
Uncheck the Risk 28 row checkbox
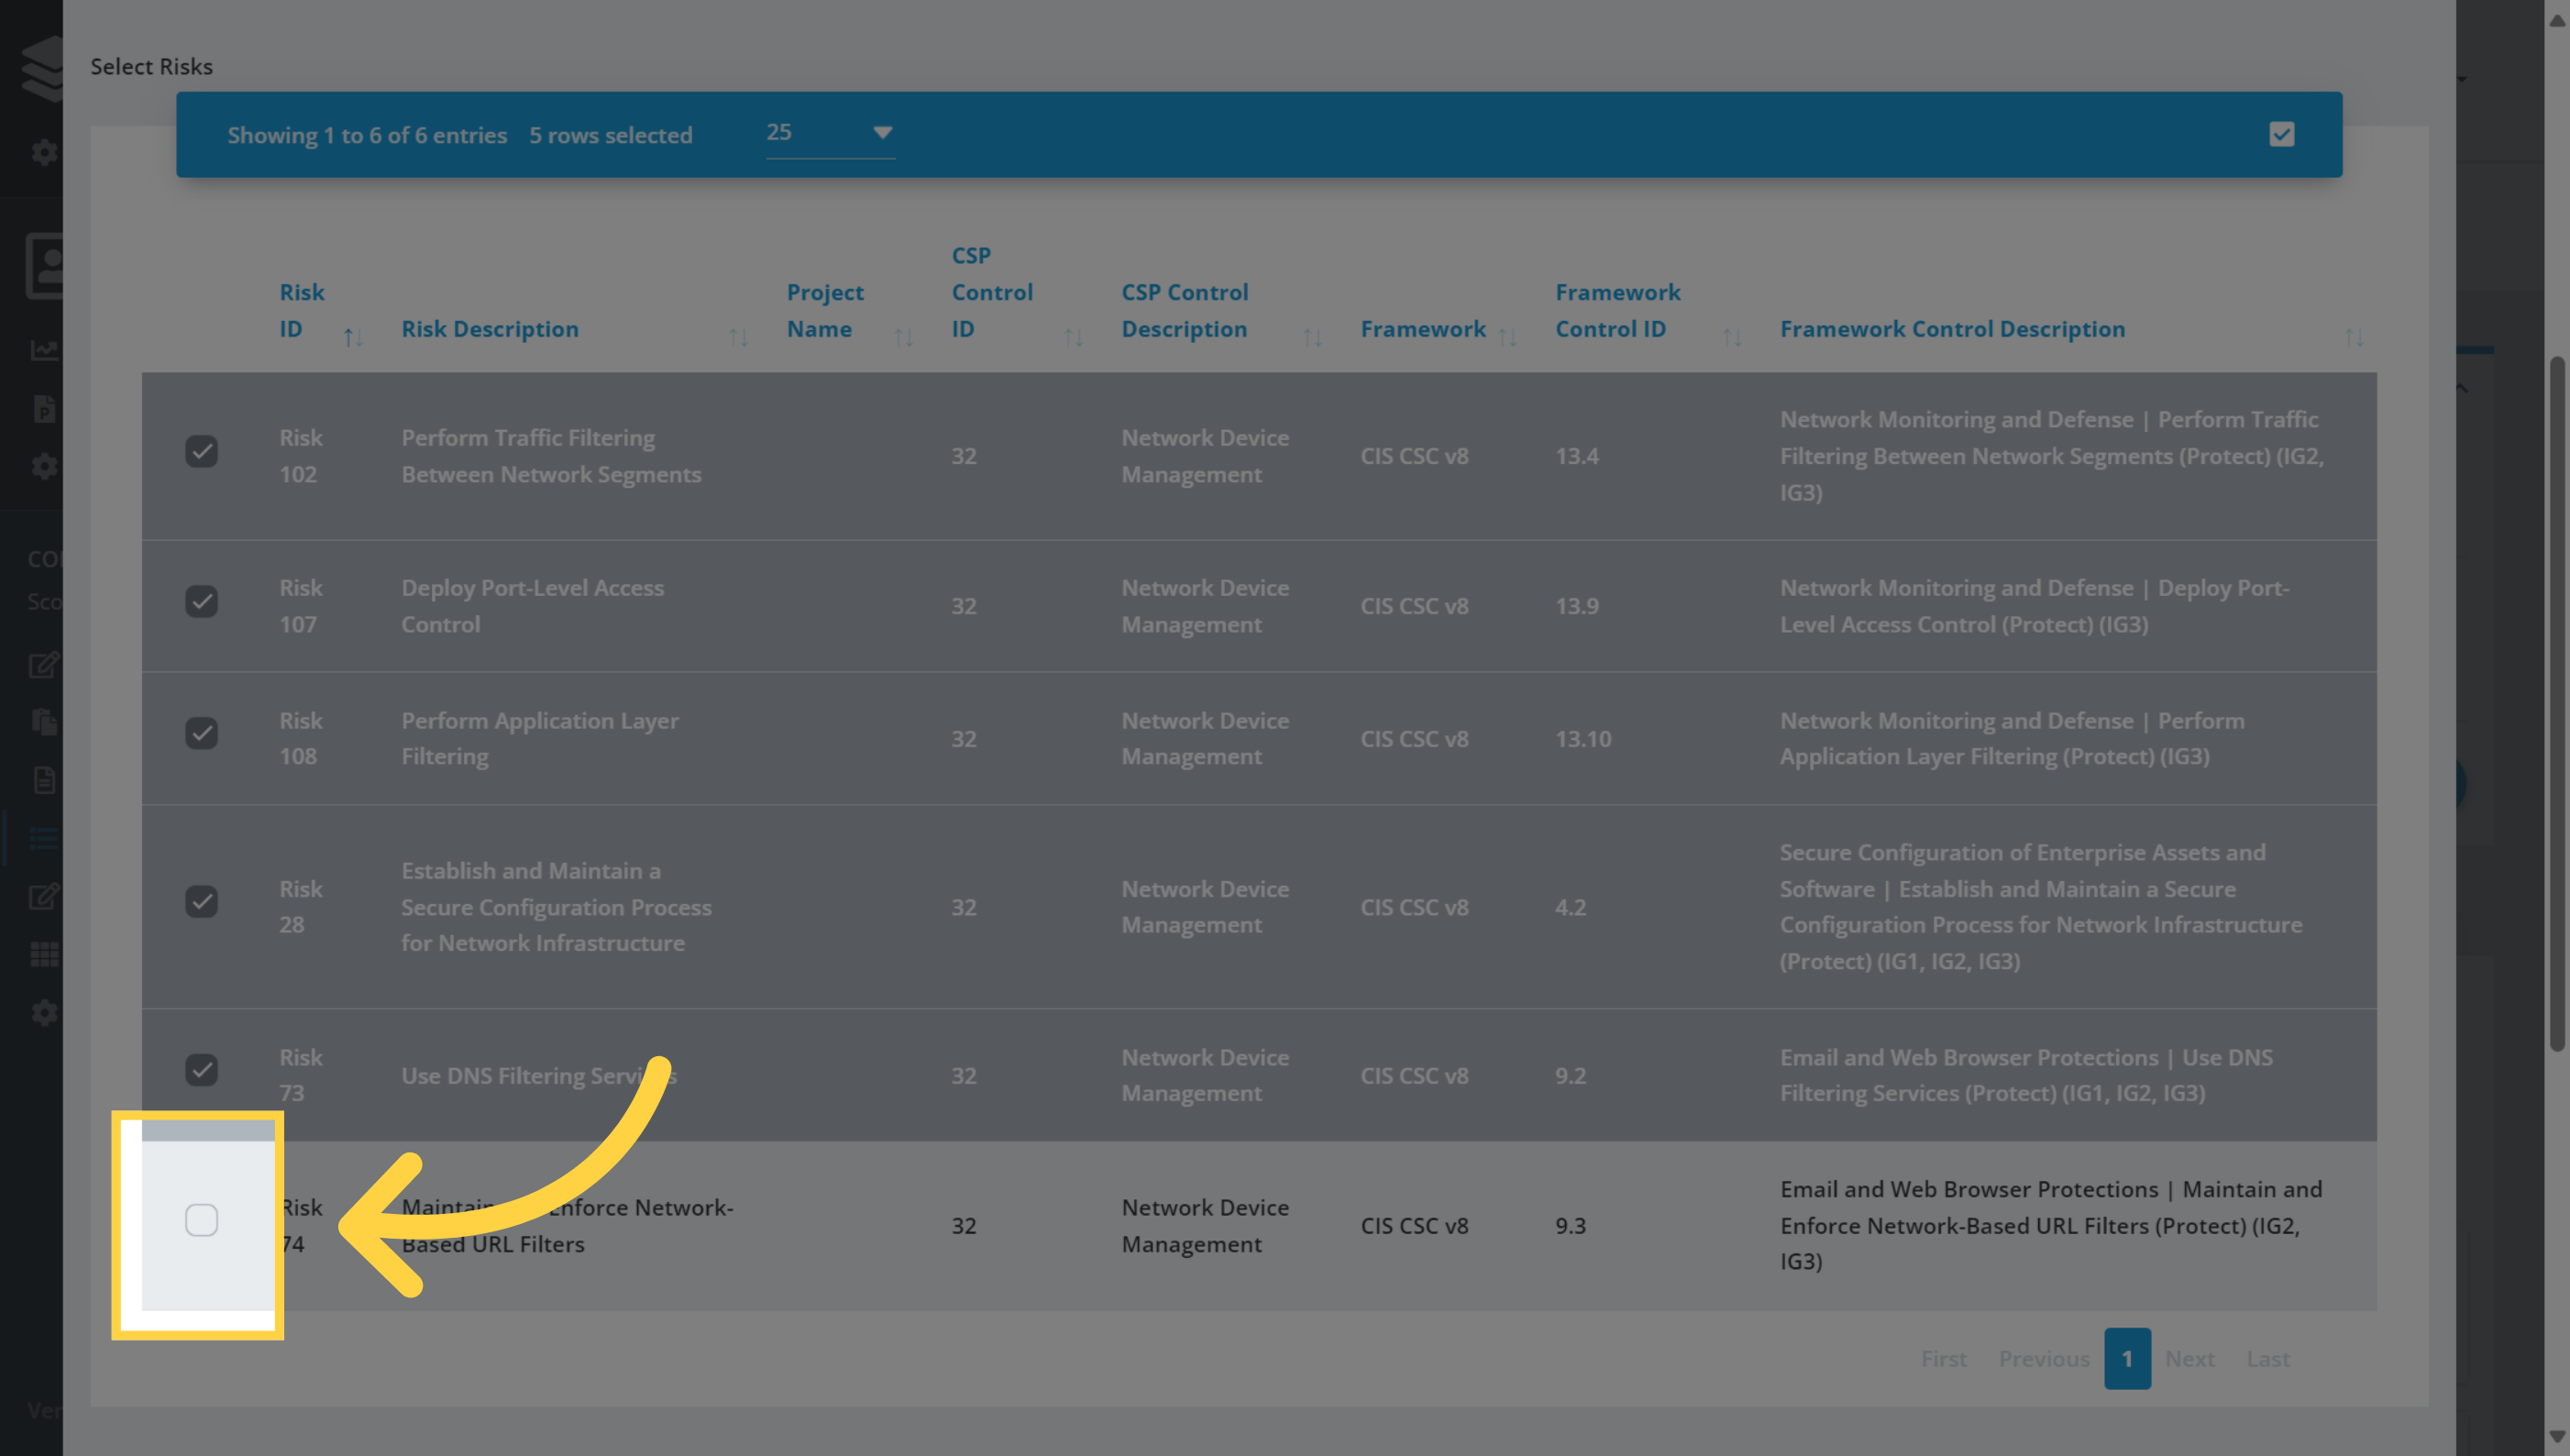[201, 901]
